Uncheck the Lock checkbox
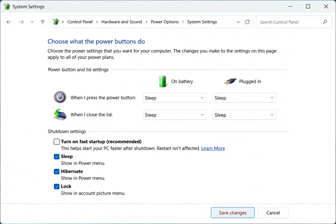The image size is (336, 224). point(56,187)
